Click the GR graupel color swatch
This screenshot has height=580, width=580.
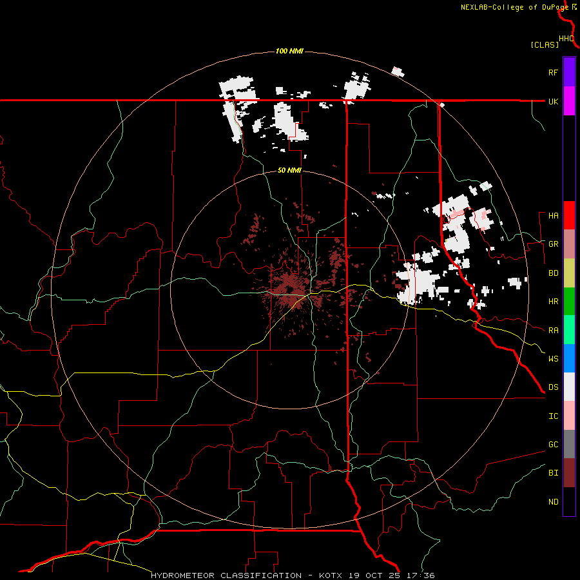(569, 244)
